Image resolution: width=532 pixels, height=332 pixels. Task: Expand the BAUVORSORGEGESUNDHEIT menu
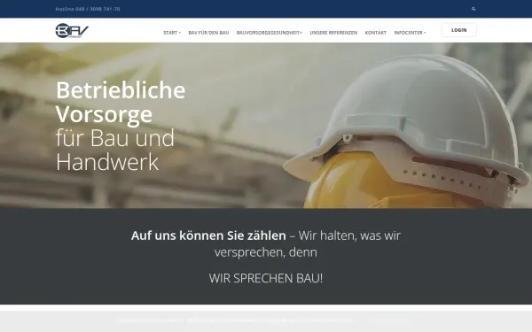(269, 33)
